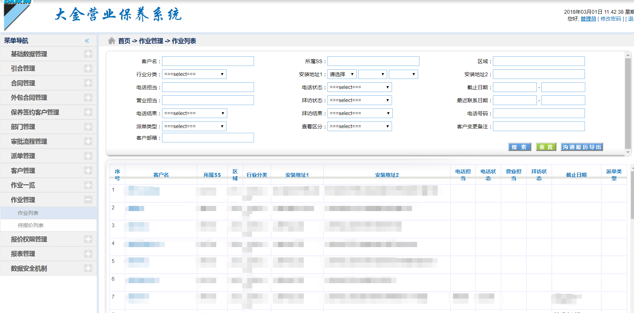This screenshot has width=634, height=313.
Task: Open 安装地址1 请选择 dropdown
Action: (342, 74)
